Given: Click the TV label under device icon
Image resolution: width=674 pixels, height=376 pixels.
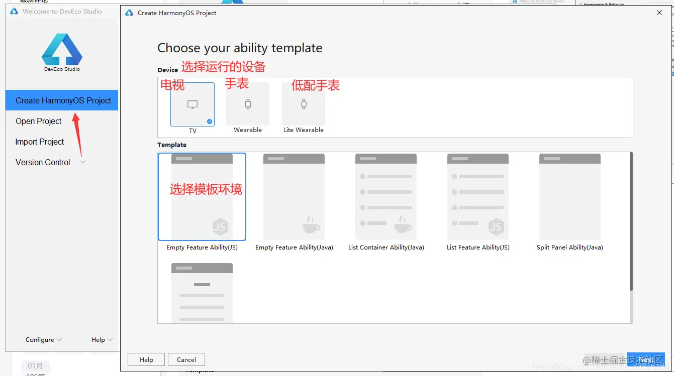Looking at the screenshot, I should click(x=192, y=131).
